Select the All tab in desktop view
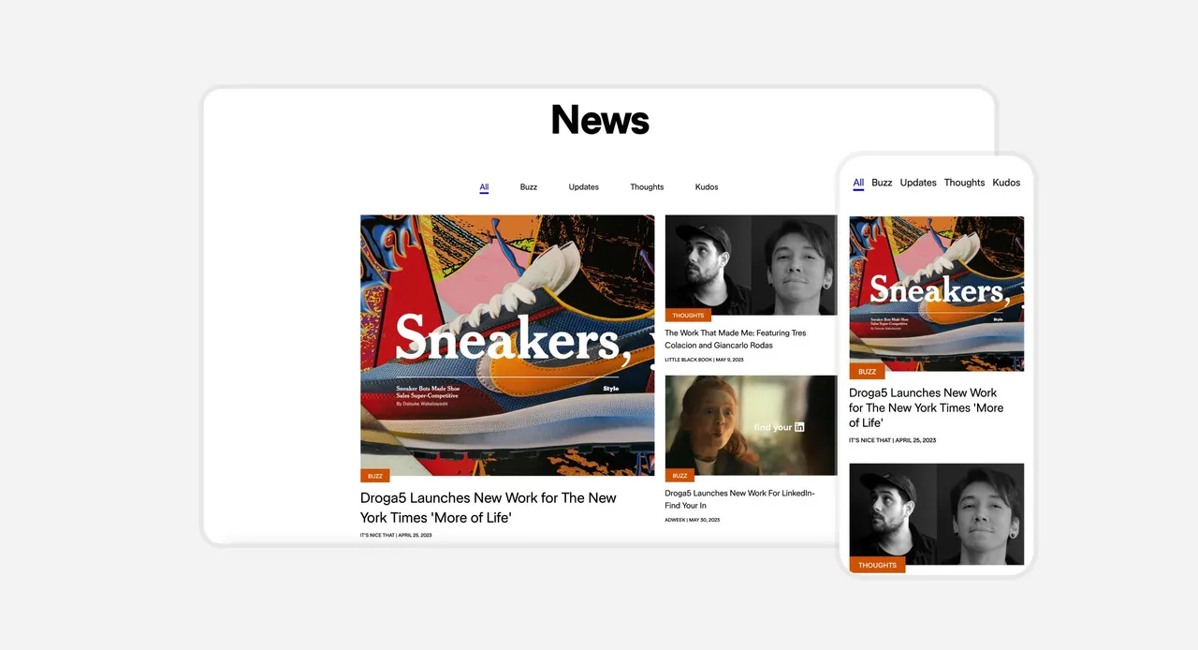The width and height of the screenshot is (1198, 650). click(484, 187)
